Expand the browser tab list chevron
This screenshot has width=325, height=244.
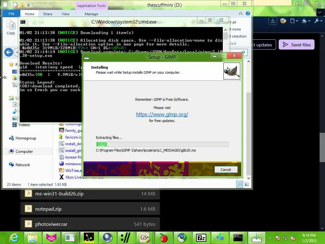coord(320,12)
